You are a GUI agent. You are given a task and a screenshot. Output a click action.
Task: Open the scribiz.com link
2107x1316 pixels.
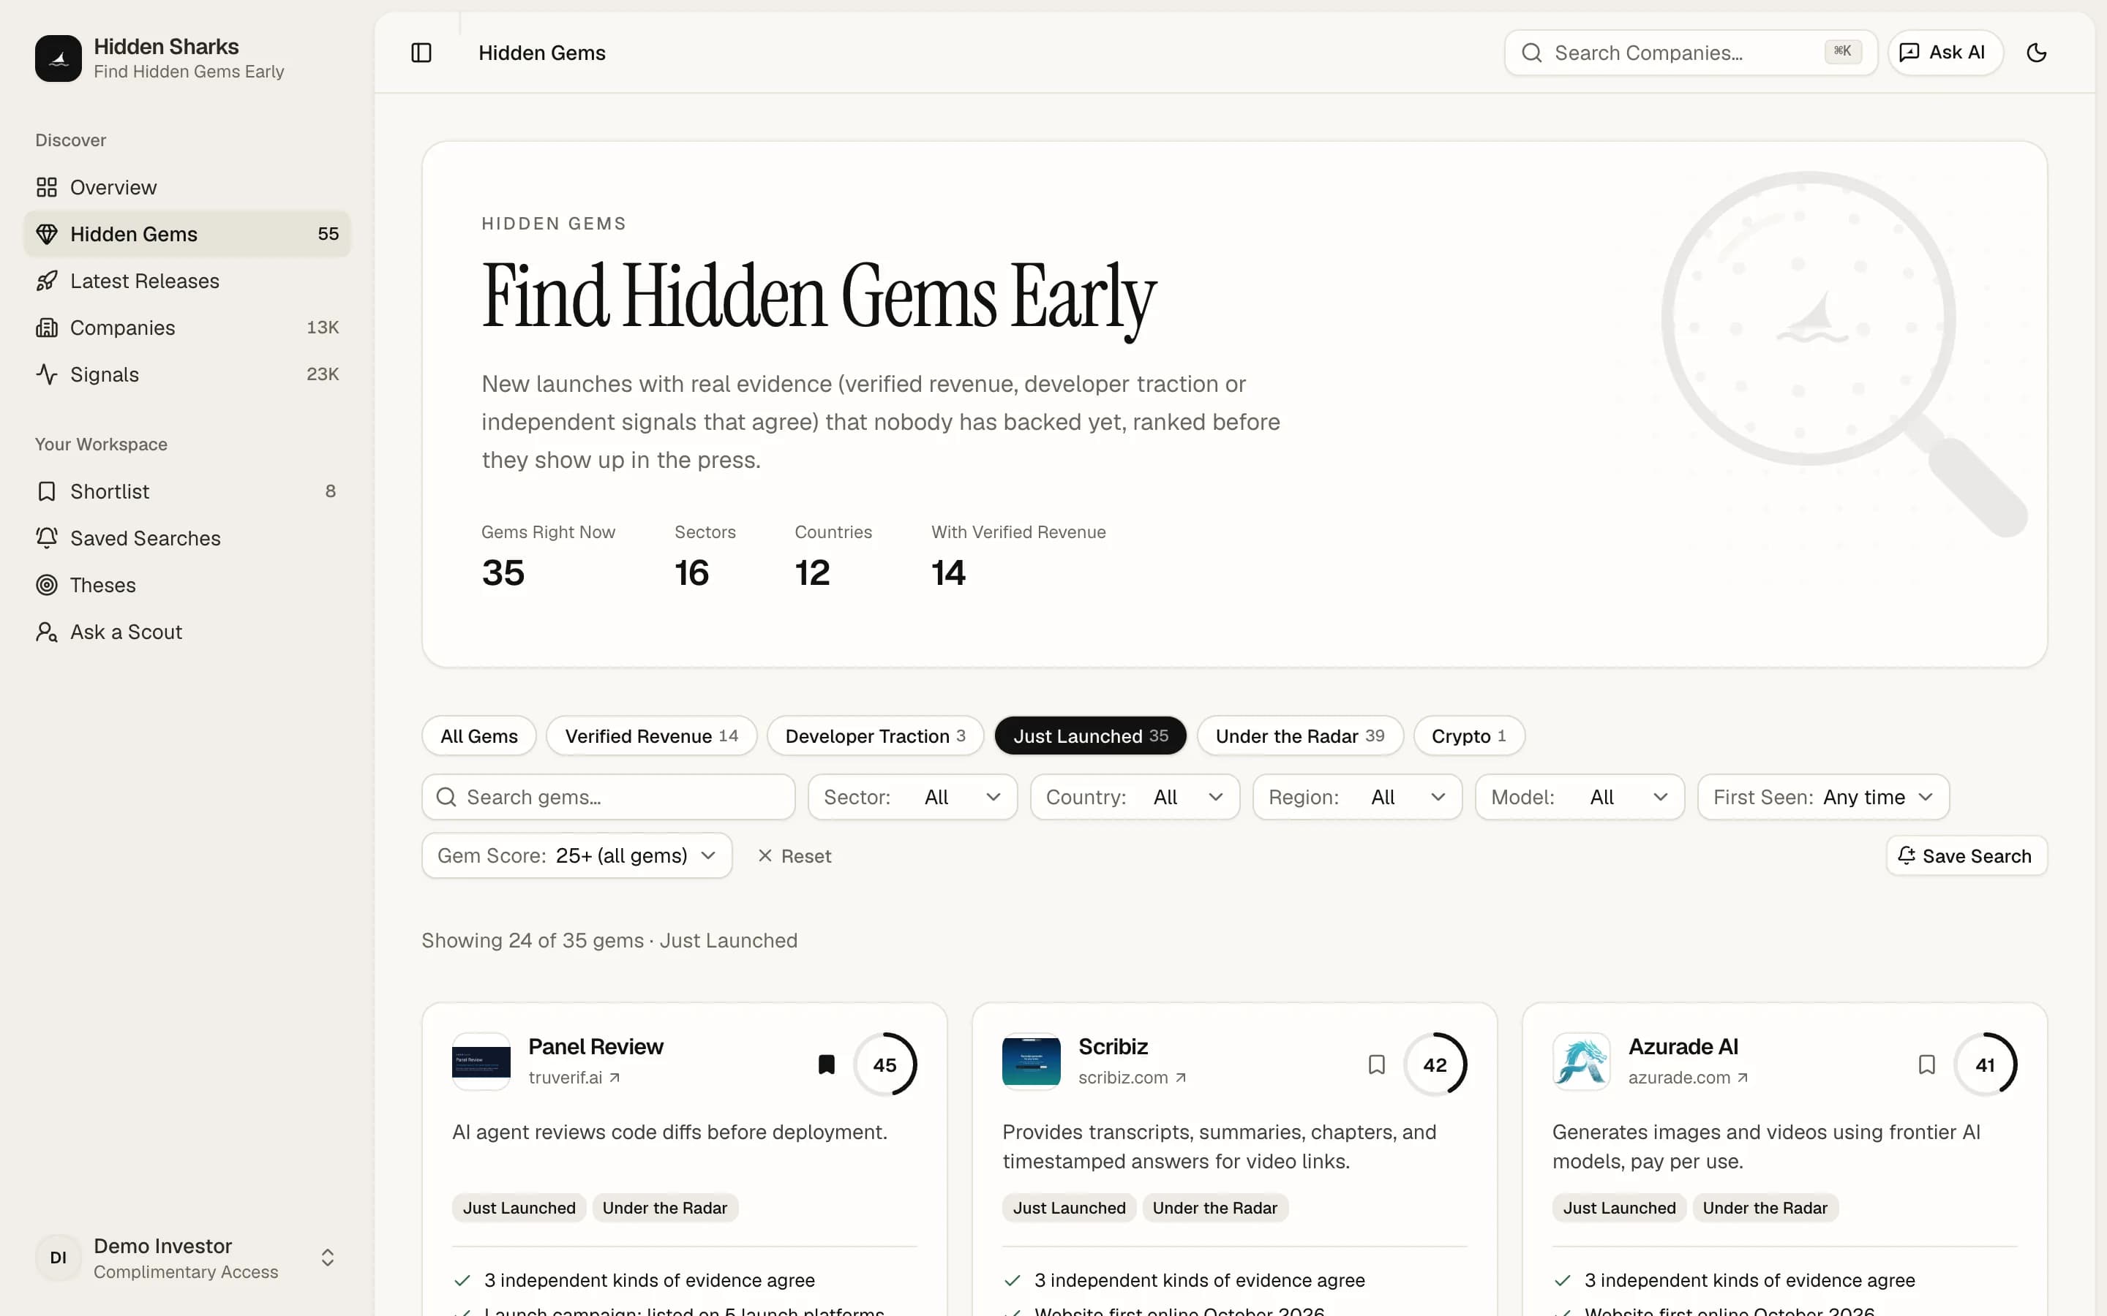click(x=1133, y=1078)
